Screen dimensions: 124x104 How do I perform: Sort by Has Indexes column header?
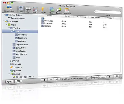tap(81, 17)
